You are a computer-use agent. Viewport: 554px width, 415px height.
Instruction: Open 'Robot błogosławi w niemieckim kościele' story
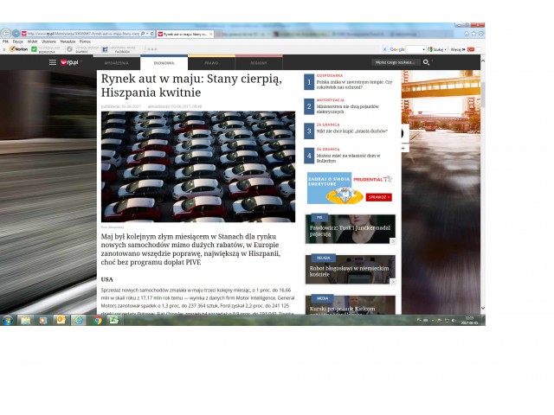[x=350, y=271]
